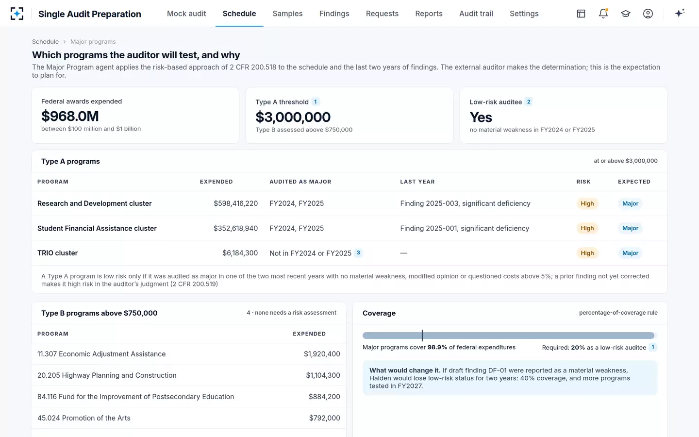Open the user account icon
Viewport: 699px width, 437px height.
[x=648, y=14]
